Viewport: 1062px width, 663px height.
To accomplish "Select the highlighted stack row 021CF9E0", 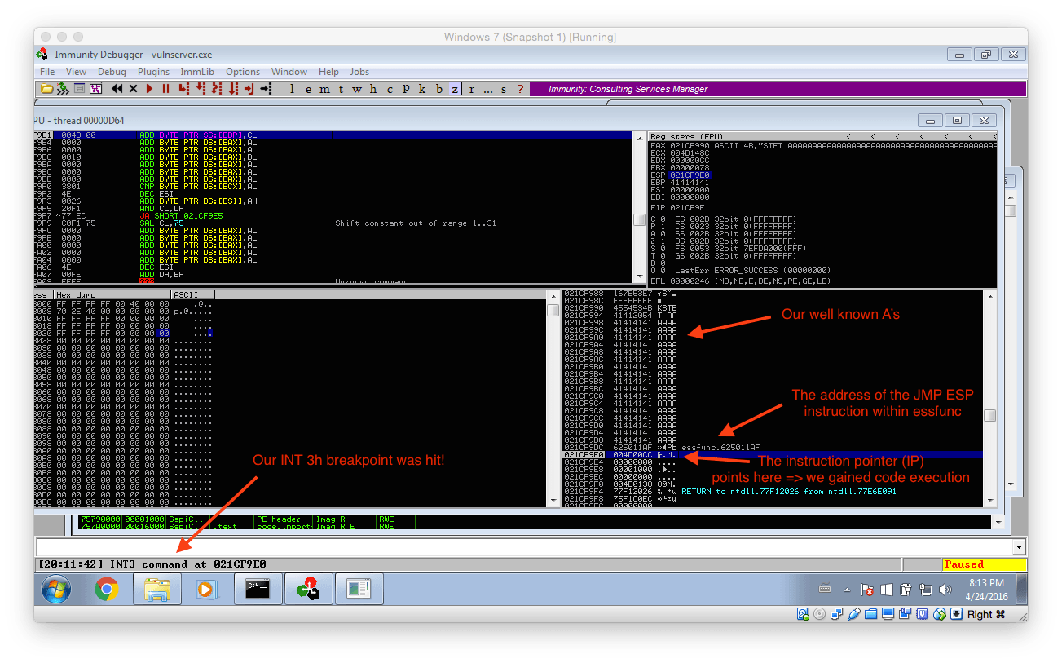I will [773, 454].
